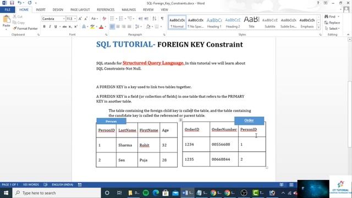Expand the Styles gallery More arrow
This screenshot has width=352, height=198.
pos(318,27)
